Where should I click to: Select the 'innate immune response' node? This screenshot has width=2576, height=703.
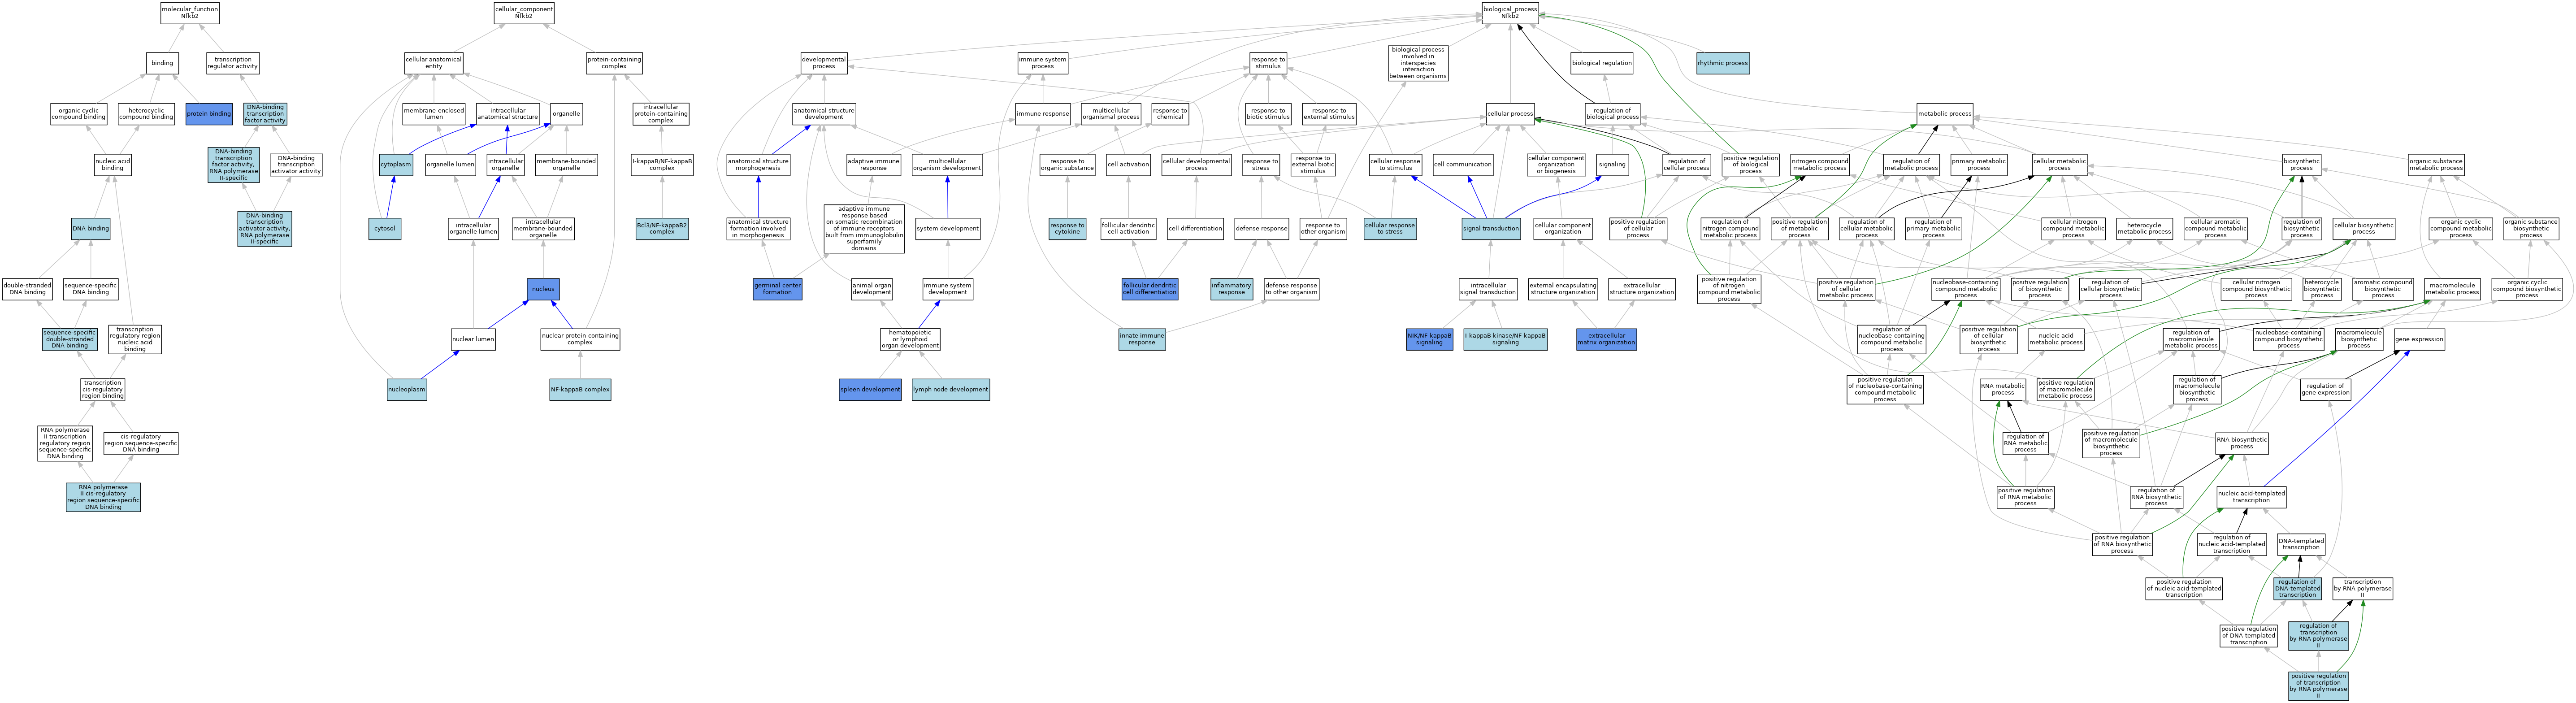click(x=1142, y=339)
